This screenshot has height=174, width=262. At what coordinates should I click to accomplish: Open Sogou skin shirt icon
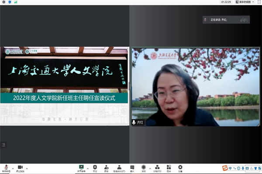255,168
